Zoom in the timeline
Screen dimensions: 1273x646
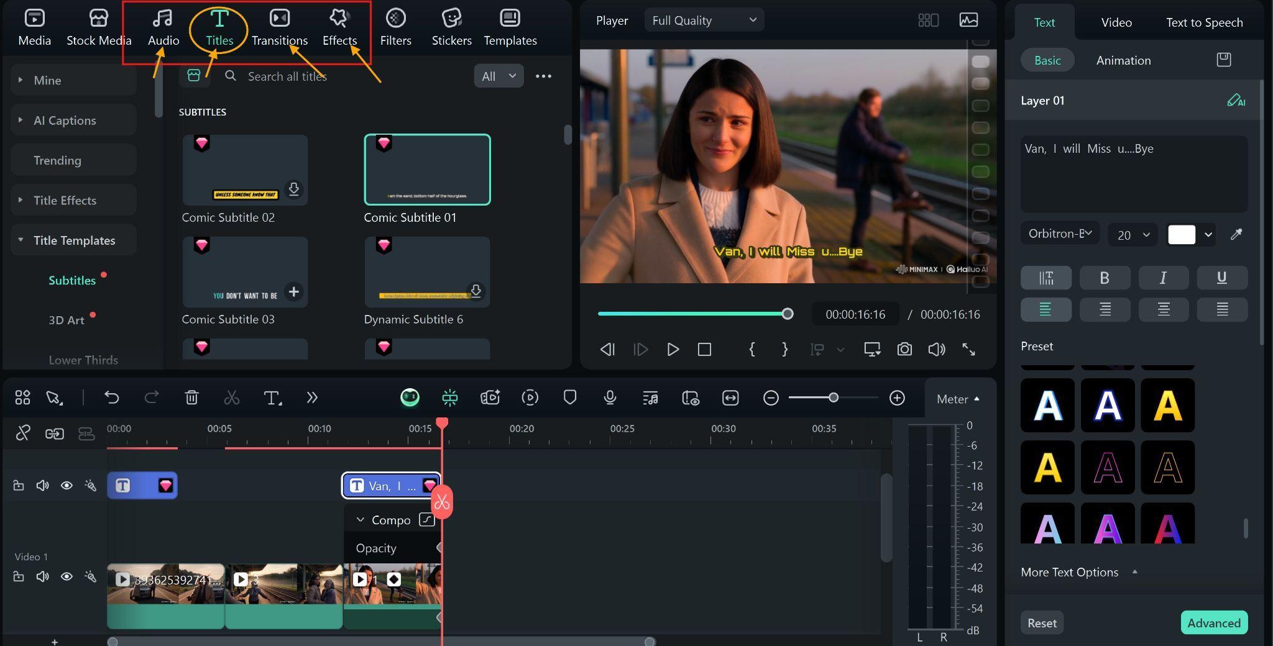tap(897, 398)
